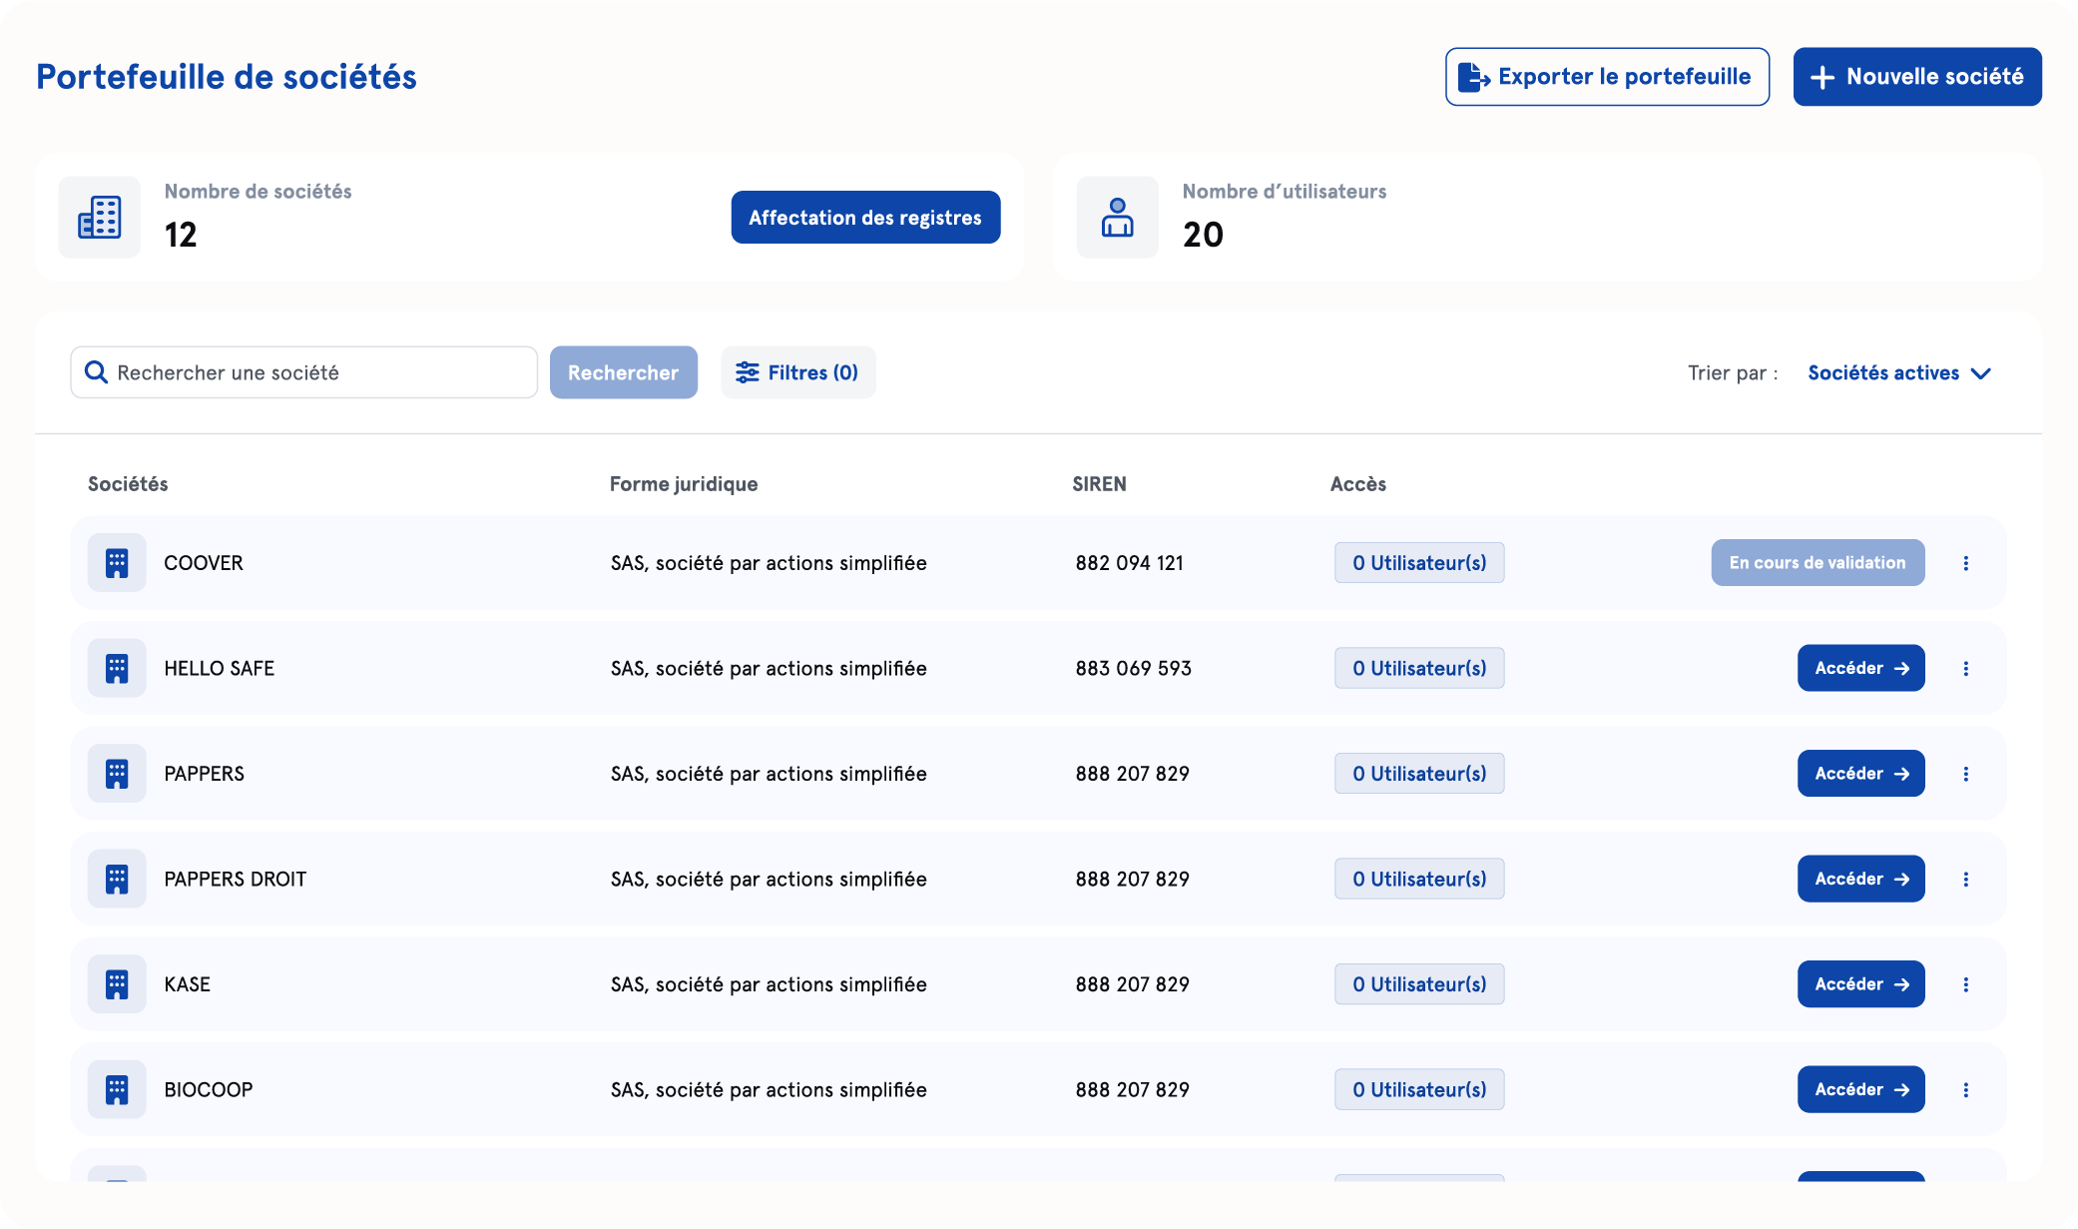
Task: Click En cours de validation badge
Action: pos(1817,563)
